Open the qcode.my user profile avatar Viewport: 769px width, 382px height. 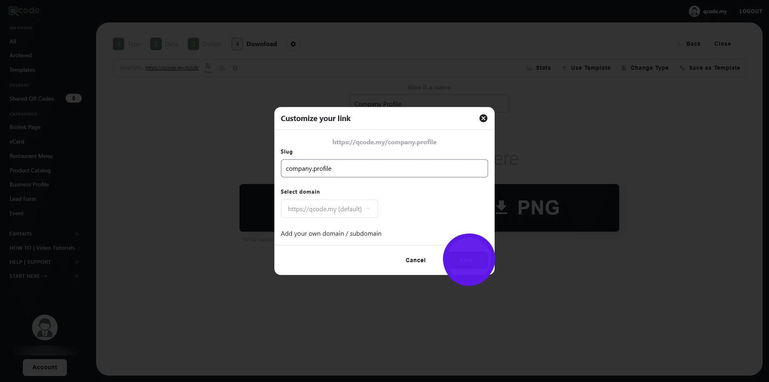tap(694, 11)
